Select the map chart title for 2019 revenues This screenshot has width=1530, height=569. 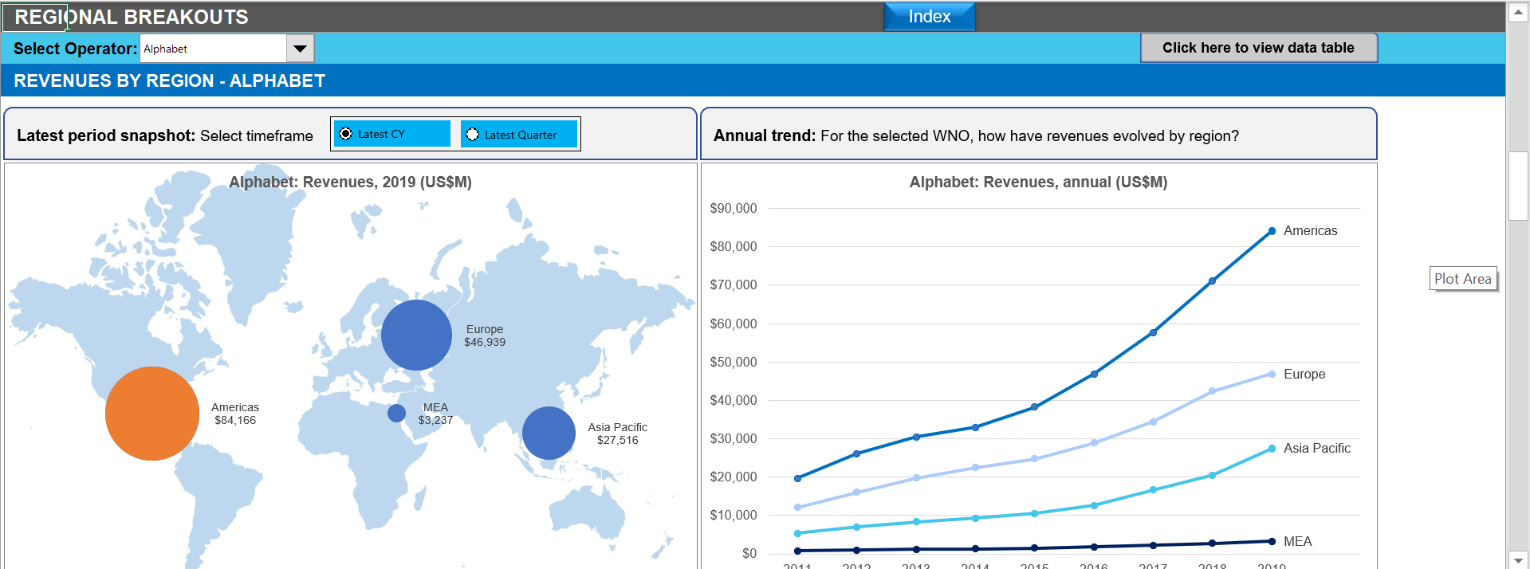tap(350, 182)
